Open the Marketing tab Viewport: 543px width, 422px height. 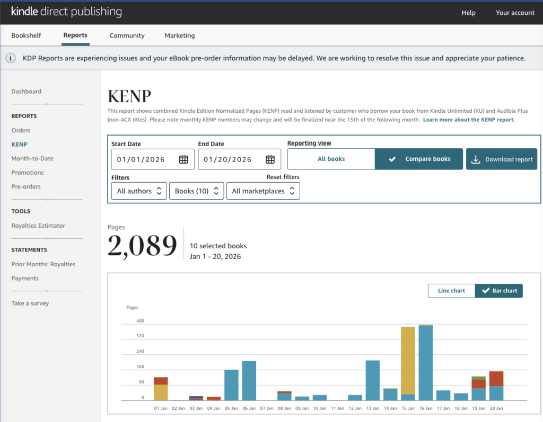pyautogui.click(x=179, y=35)
